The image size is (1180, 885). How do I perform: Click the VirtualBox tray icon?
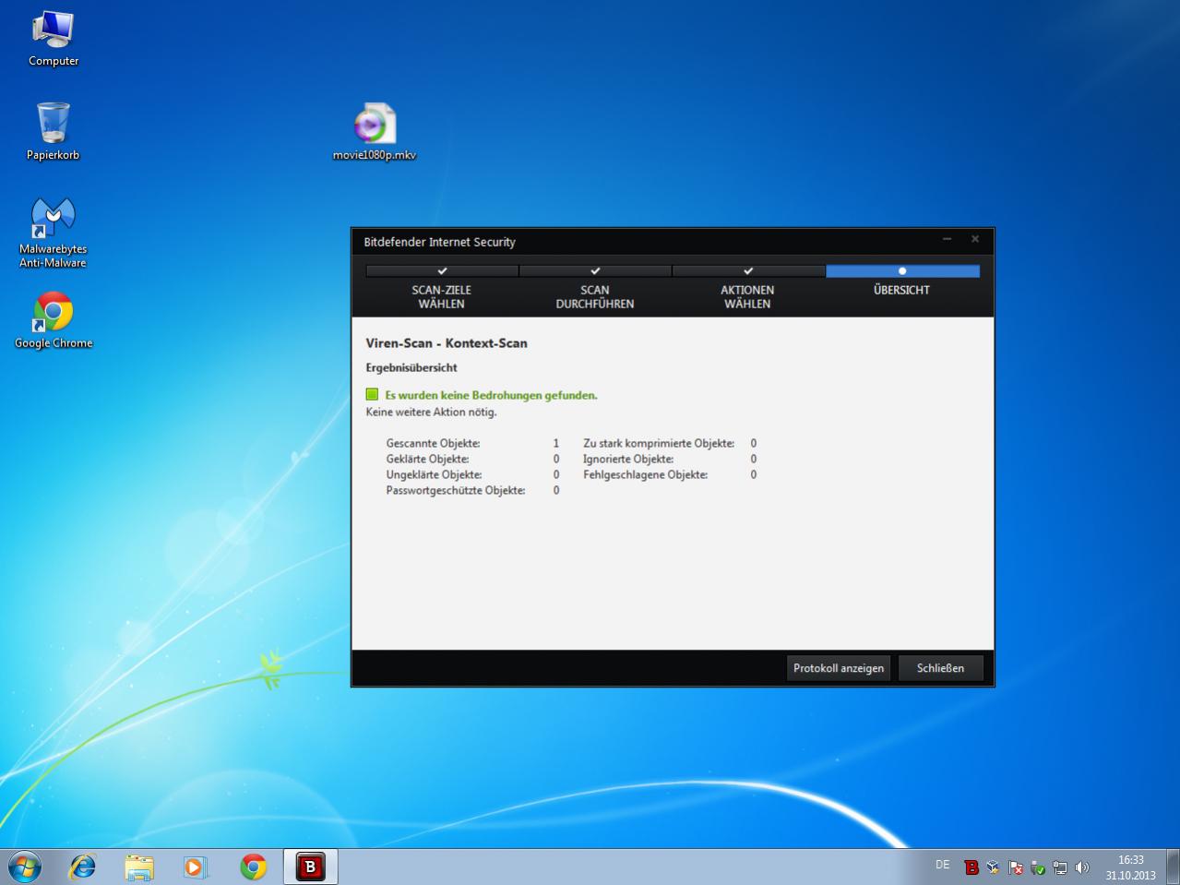993,867
